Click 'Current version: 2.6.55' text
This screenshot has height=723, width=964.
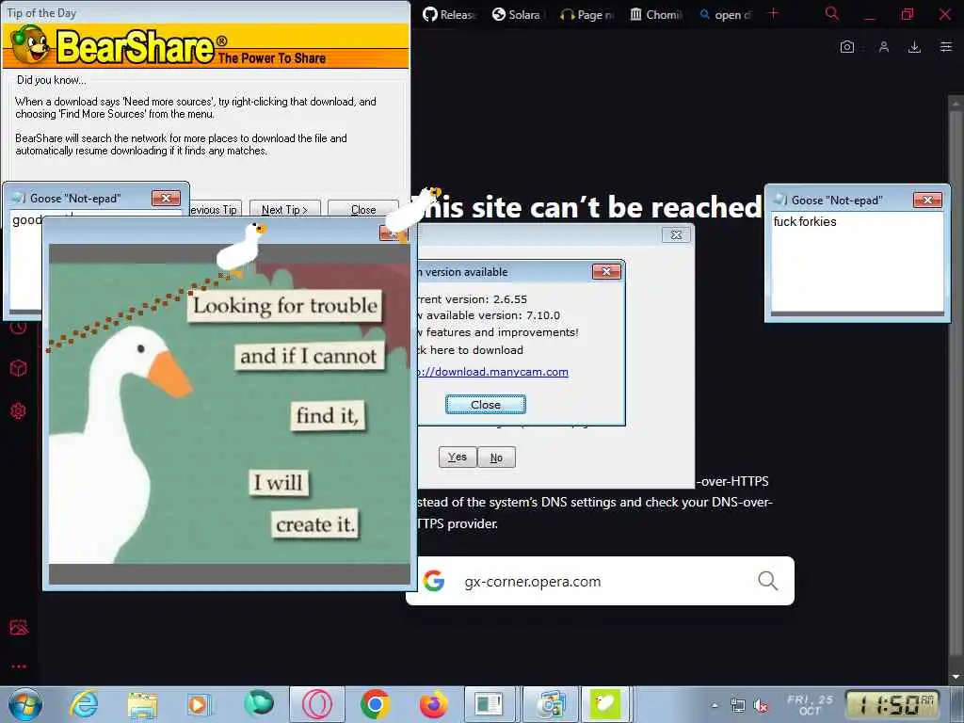tap(473, 299)
